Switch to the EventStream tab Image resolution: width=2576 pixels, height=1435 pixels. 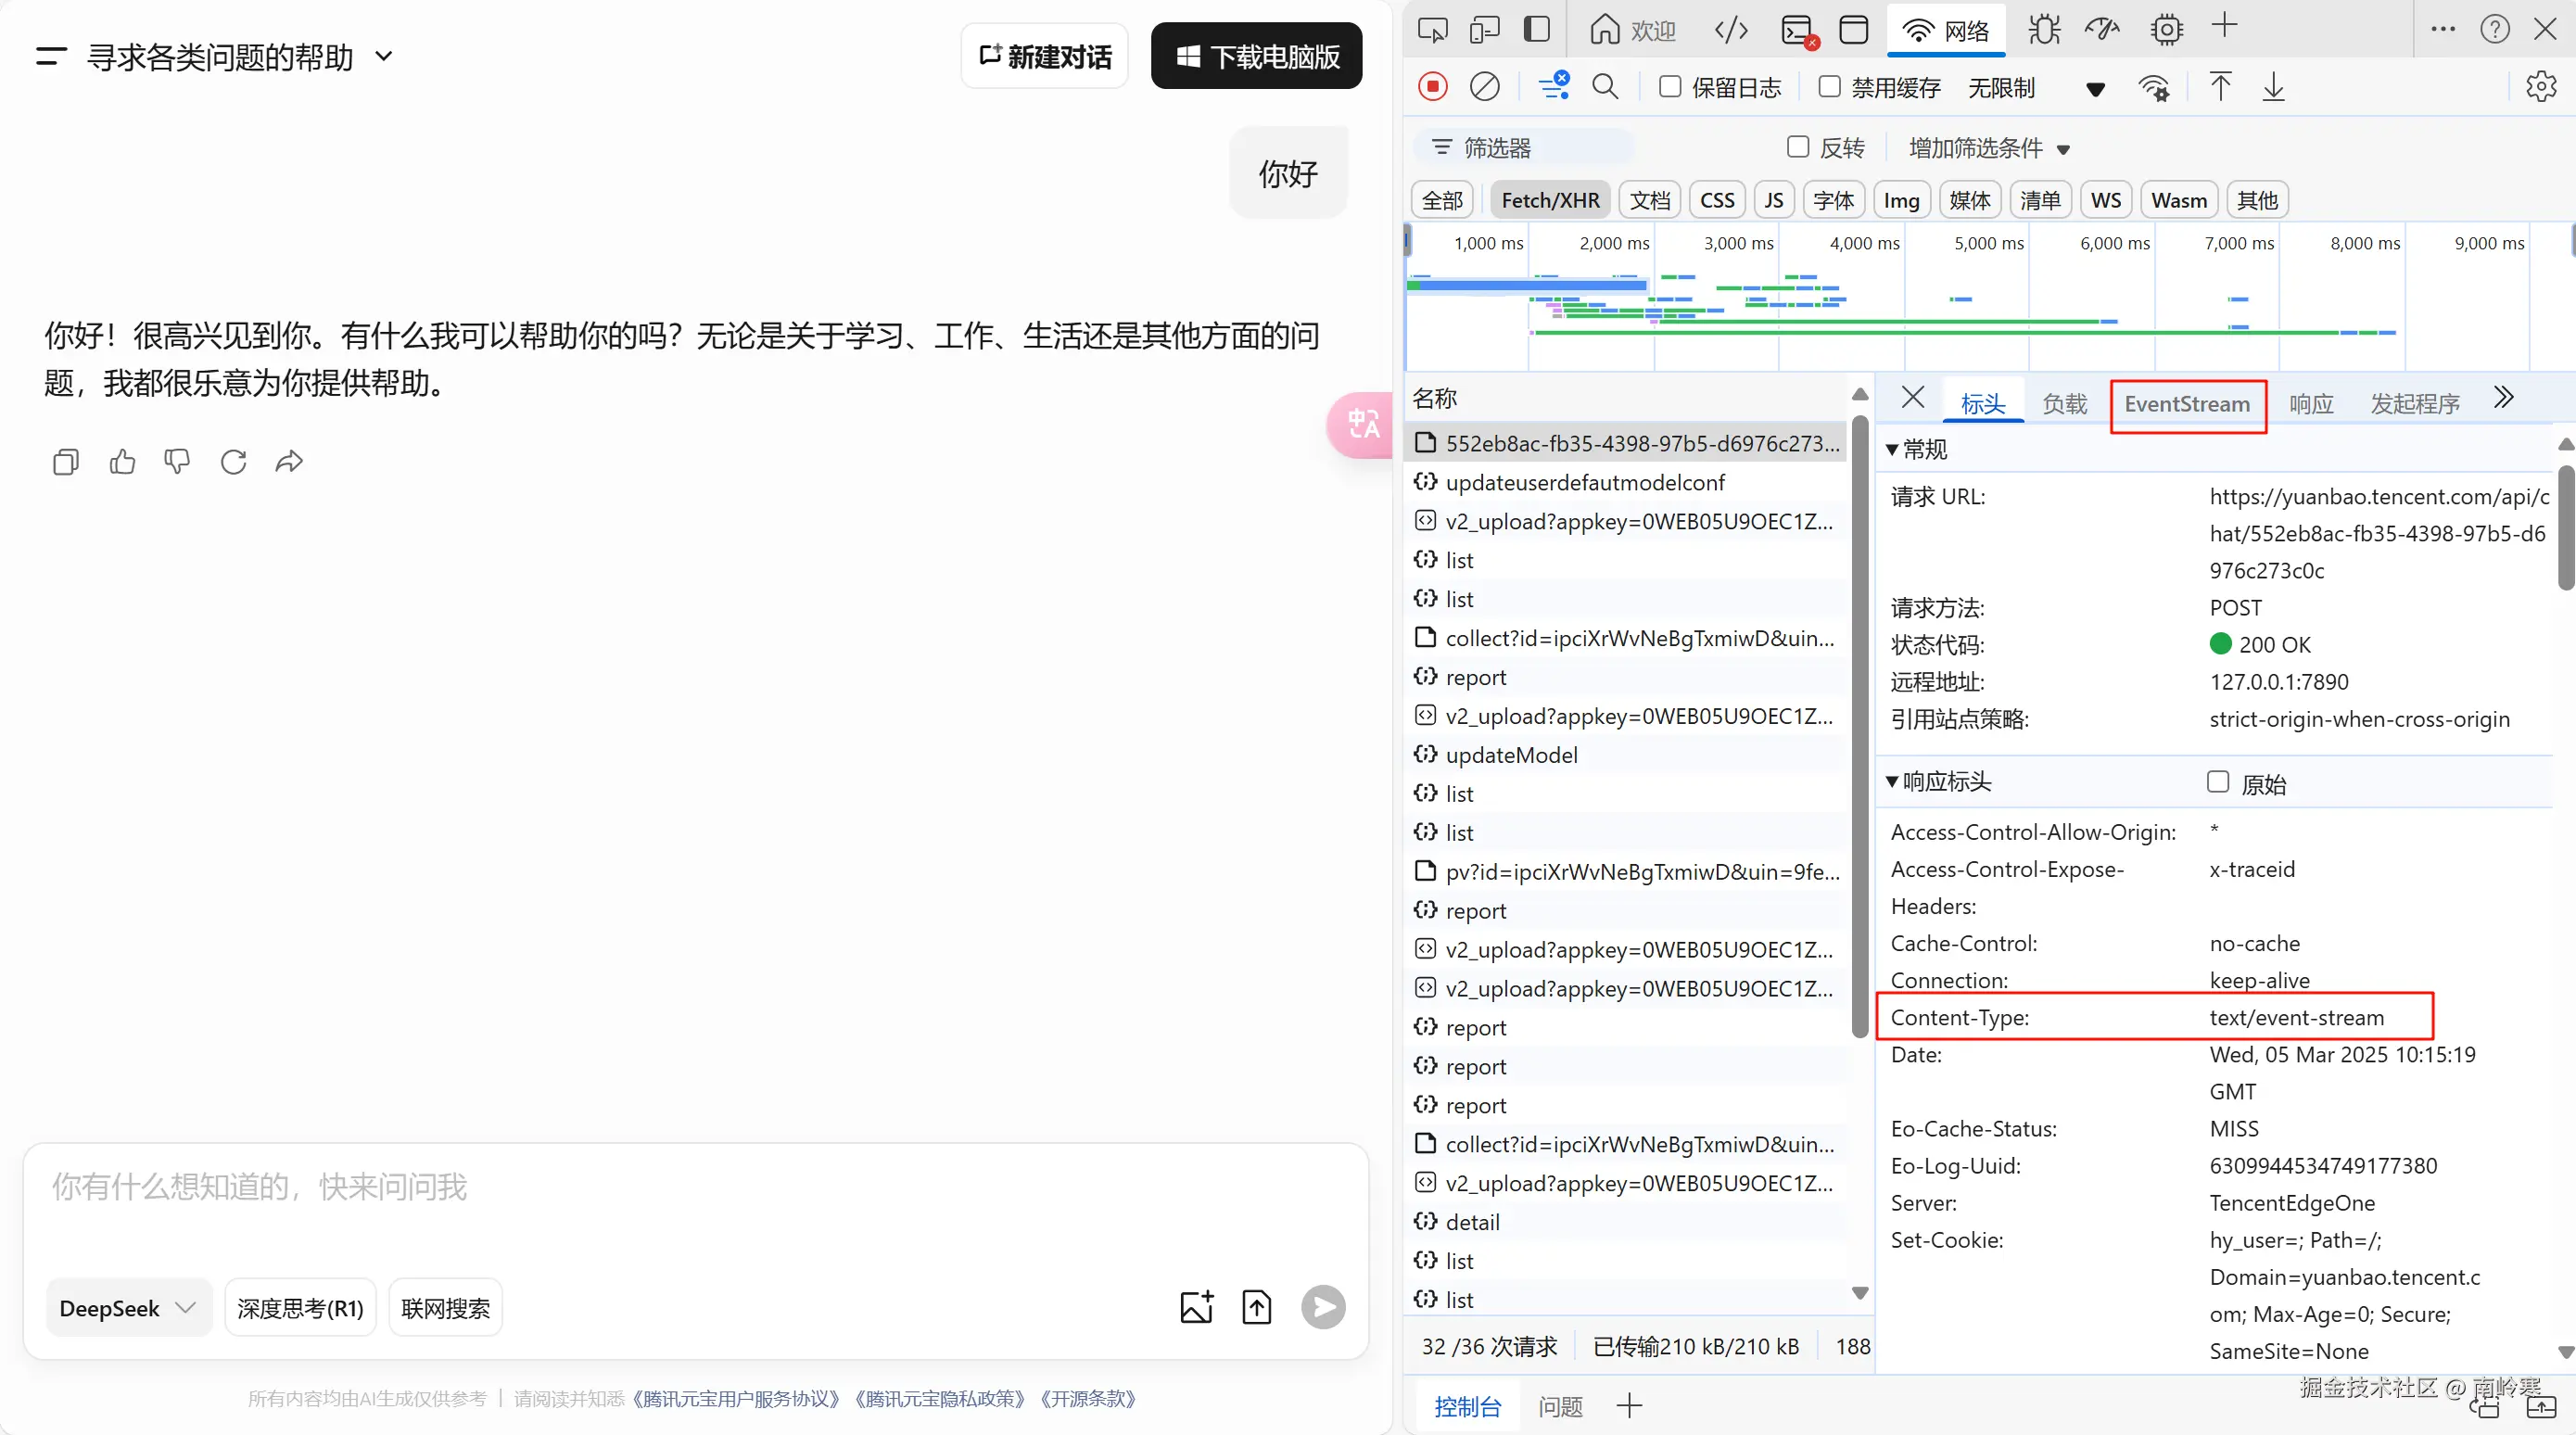click(2187, 404)
